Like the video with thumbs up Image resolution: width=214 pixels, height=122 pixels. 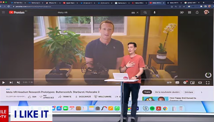click(30, 97)
